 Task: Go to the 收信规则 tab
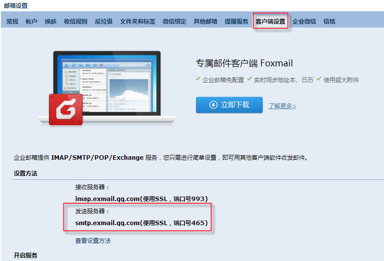point(75,22)
